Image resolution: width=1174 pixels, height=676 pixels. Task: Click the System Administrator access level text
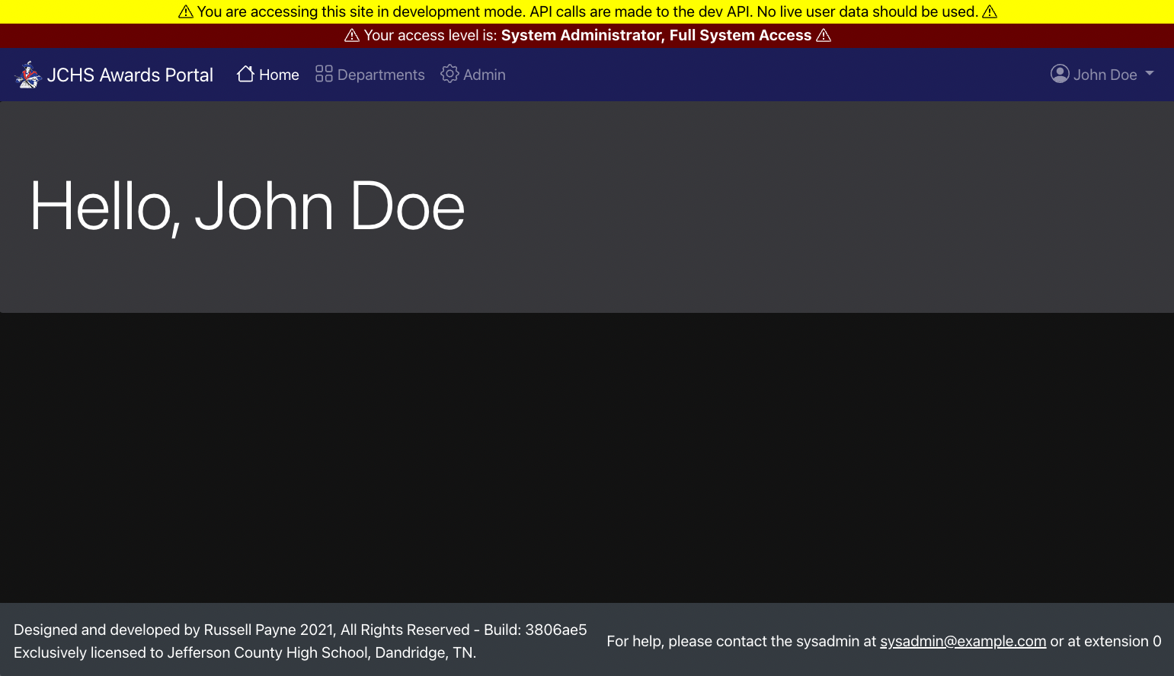pyautogui.click(x=656, y=36)
